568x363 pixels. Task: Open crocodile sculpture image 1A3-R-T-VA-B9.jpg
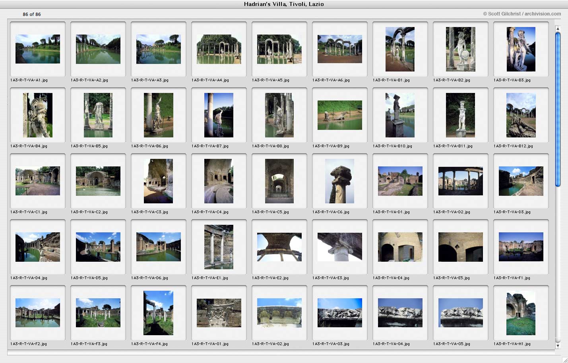click(x=340, y=115)
